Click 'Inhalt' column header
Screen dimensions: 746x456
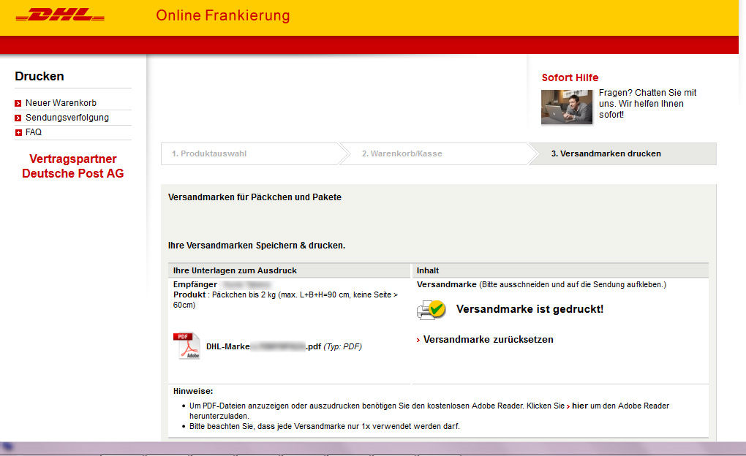428,270
